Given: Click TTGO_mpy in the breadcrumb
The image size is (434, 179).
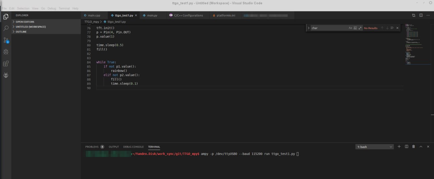Looking at the screenshot, I should coord(92,22).
